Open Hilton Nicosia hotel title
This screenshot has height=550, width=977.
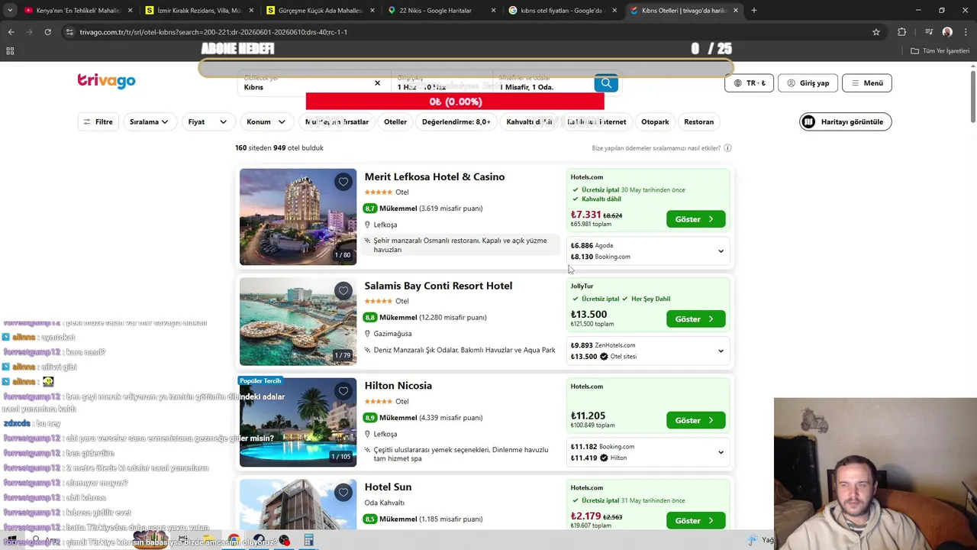tap(398, 386)
